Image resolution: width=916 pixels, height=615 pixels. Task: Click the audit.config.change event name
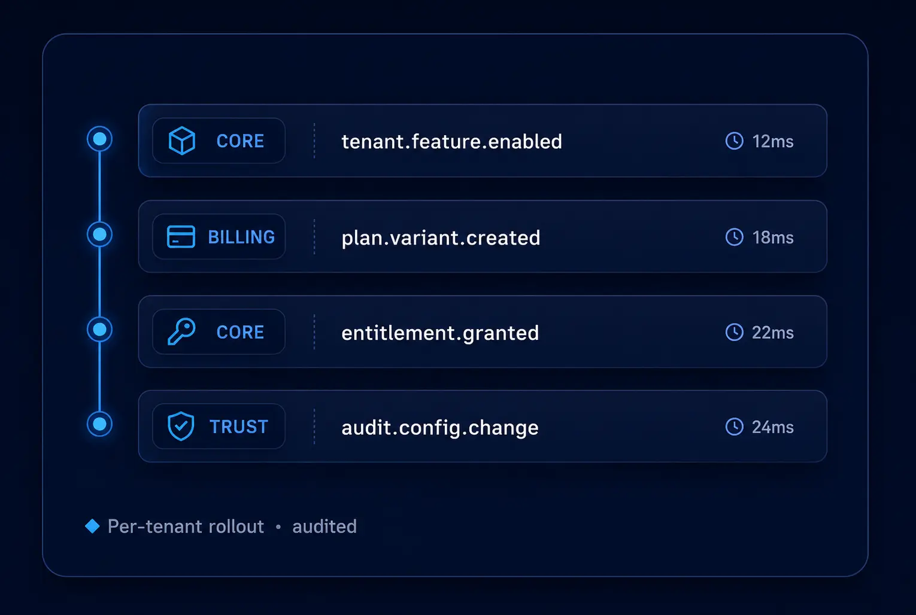point(440,428)
